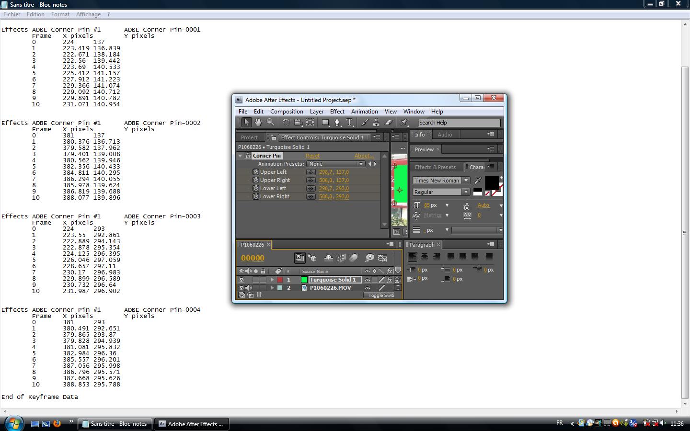Click the Brainstorm lightbulb icon
The width and height of the screenshot is (690, 431).
click(369, 258)
